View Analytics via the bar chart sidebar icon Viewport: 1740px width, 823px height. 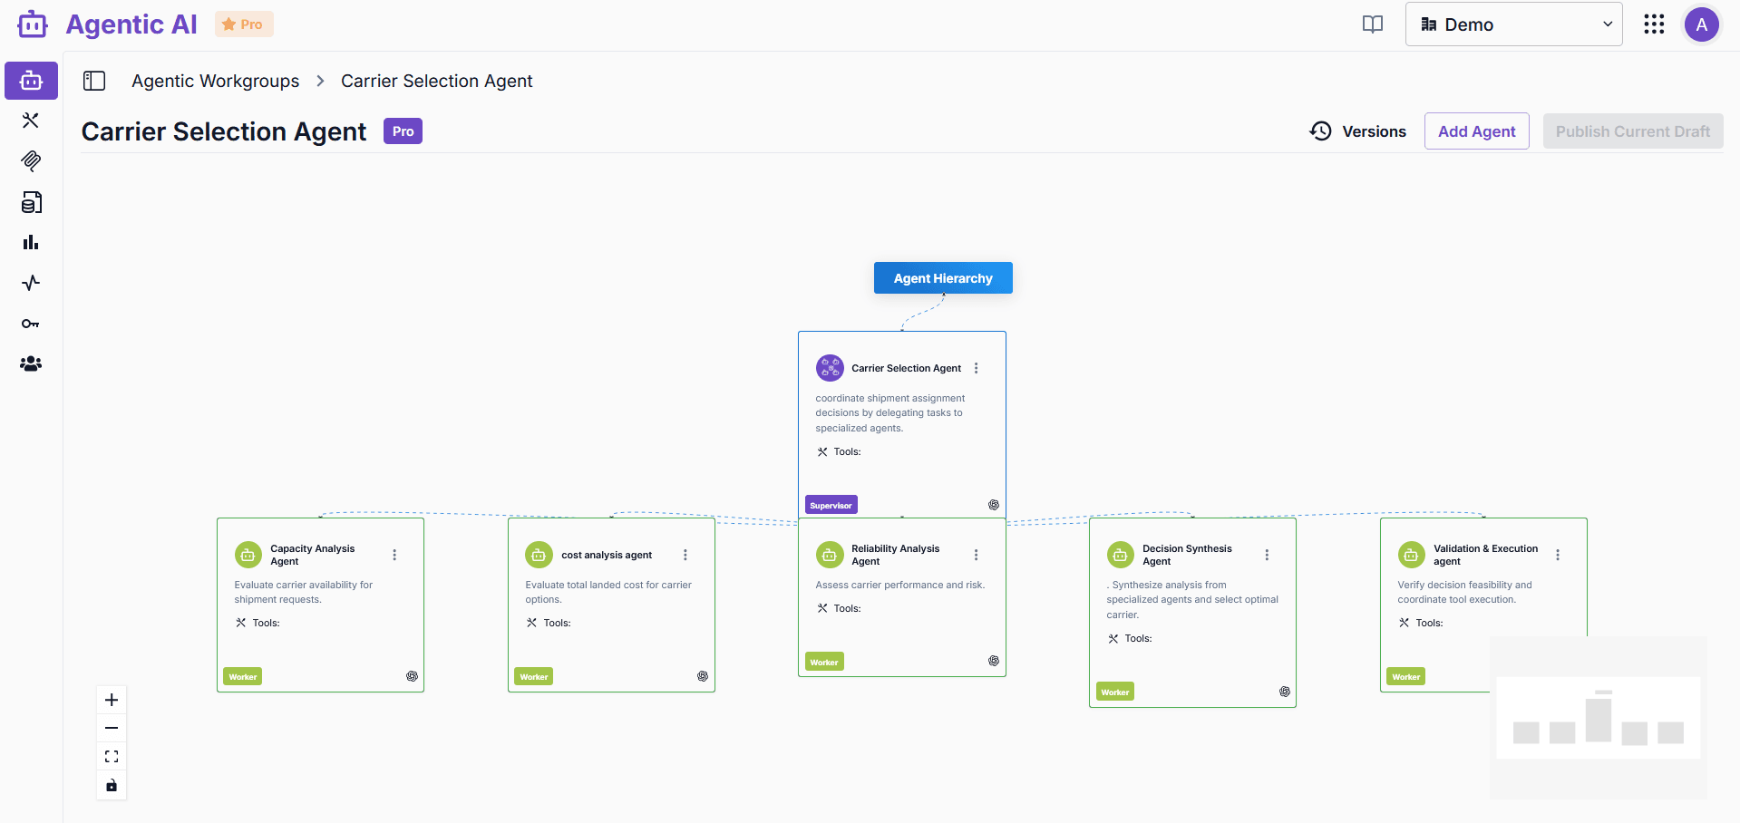click(30, 242)
